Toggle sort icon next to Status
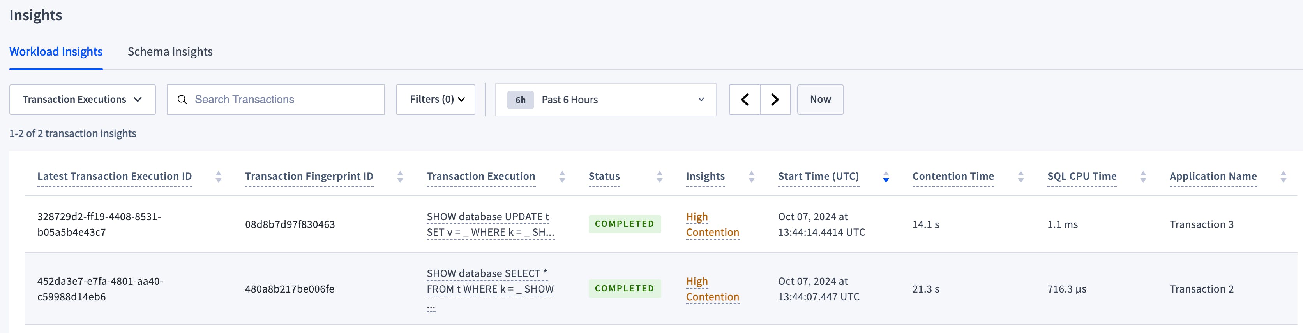1303x333 pixels. [659, 176]
